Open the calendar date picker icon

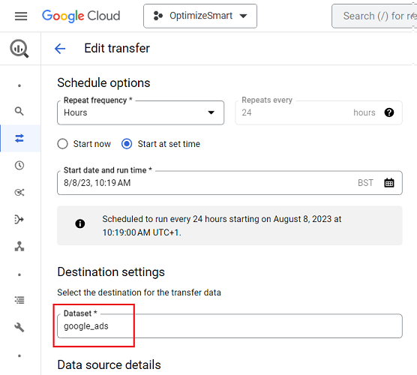click(389, 183)
